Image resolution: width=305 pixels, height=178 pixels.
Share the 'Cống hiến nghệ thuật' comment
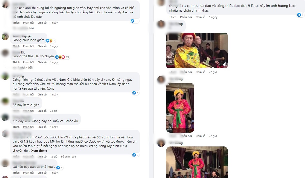pyautogui.click(x=42, y=95)
